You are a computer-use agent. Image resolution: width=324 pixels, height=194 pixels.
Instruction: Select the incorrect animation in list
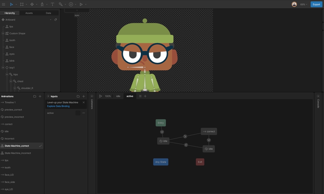22,139
